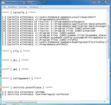The height and width of the screenshot is (105, 111).
Task: Click the line mentioning YSearchUtil folder
Action: coord(49,17)
